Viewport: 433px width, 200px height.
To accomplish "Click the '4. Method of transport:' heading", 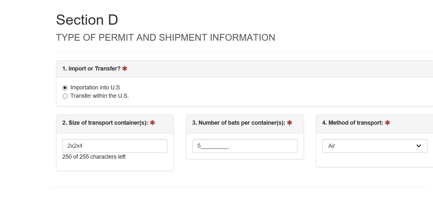I will [352, 123].
